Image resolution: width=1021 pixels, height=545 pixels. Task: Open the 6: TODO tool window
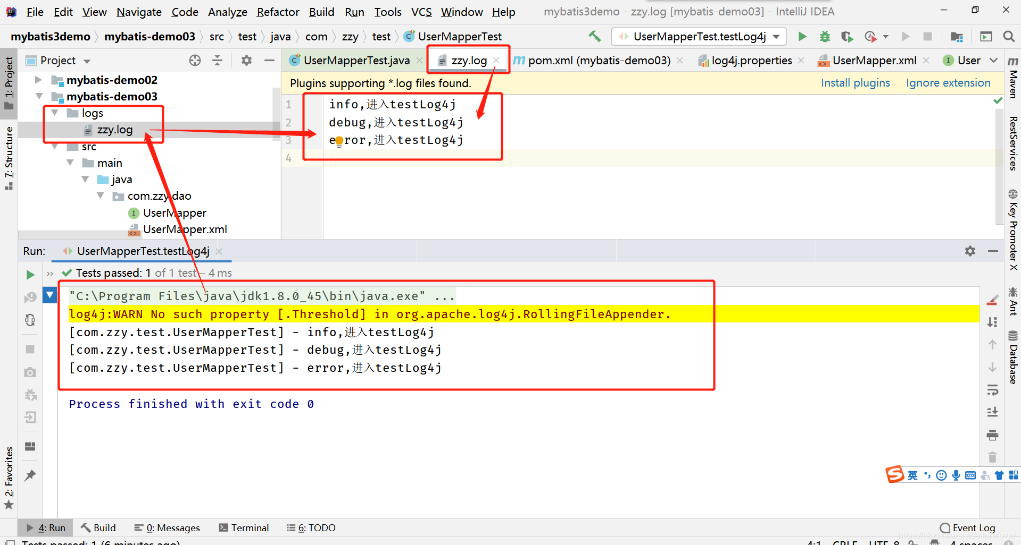[311, 527]
